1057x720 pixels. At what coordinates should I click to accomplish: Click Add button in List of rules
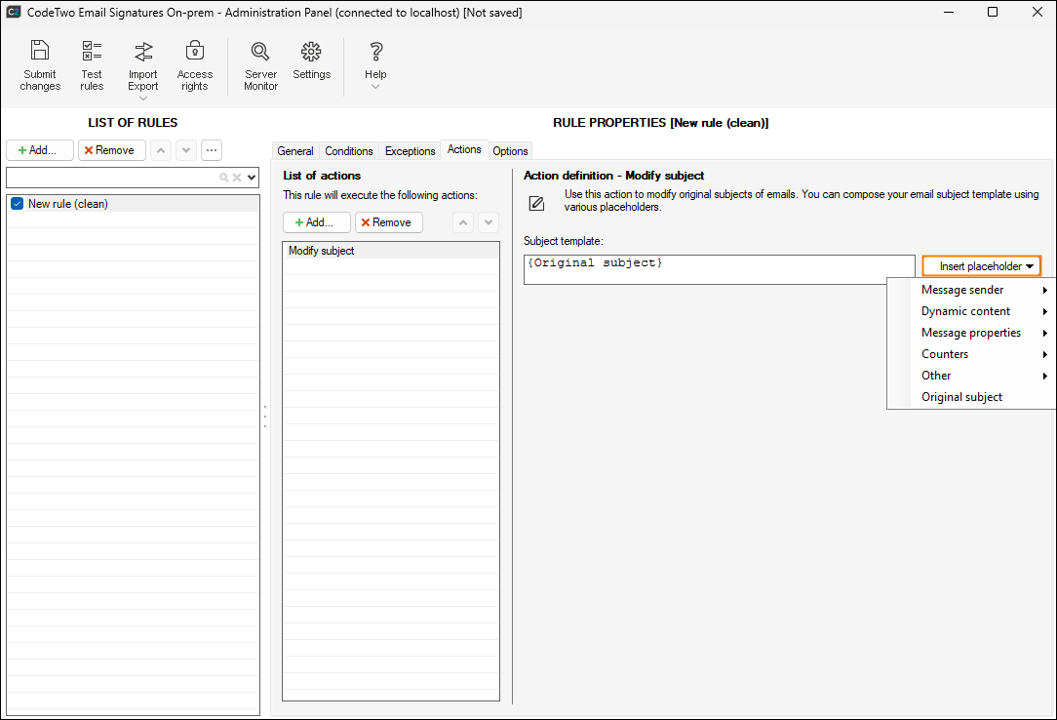click(x=39, y=150)
